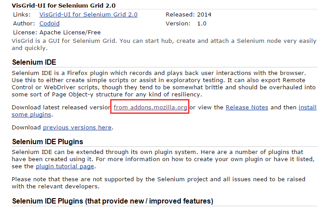Visit the plugin tutorial page link

pos(65,166)
